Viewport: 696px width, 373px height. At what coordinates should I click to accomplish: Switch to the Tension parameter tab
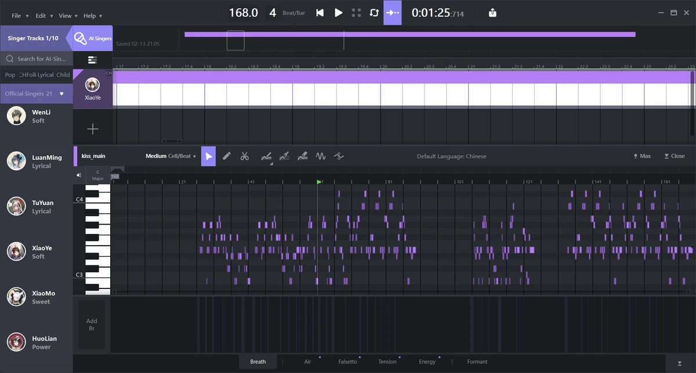(387, 361)
